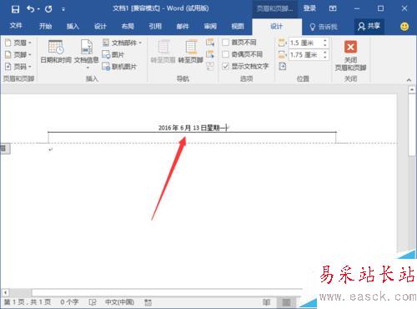Click the previous section icon in 导航
The height and width of the screenshot is (309, 417).
(210, 43)
